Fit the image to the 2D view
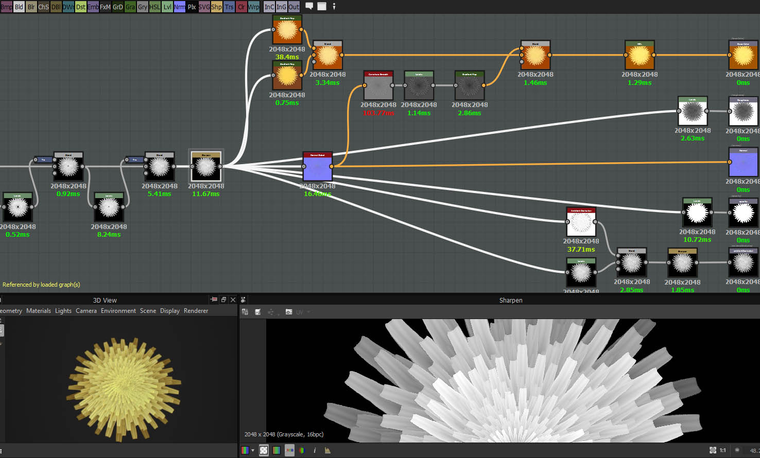This screenshot has width=760, height=458. 713,450
